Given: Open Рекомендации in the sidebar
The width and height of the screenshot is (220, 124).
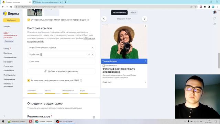Looking at the screenshot, I should point(10,58).
